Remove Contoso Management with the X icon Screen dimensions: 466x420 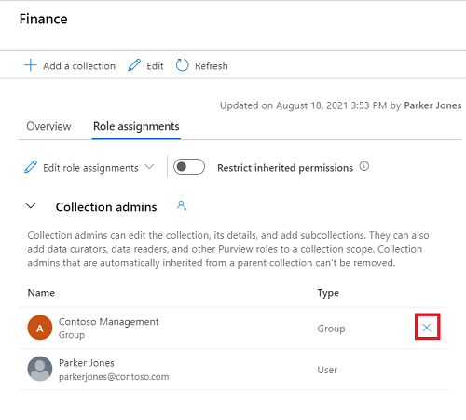tap(427, 327)
